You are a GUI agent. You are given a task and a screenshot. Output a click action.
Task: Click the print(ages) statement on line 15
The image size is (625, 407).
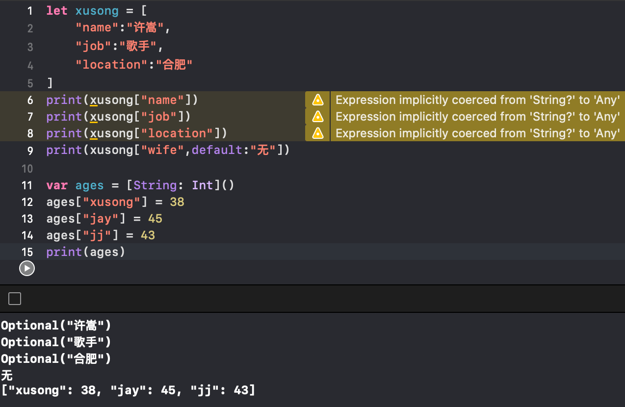[x=86, y=252]
